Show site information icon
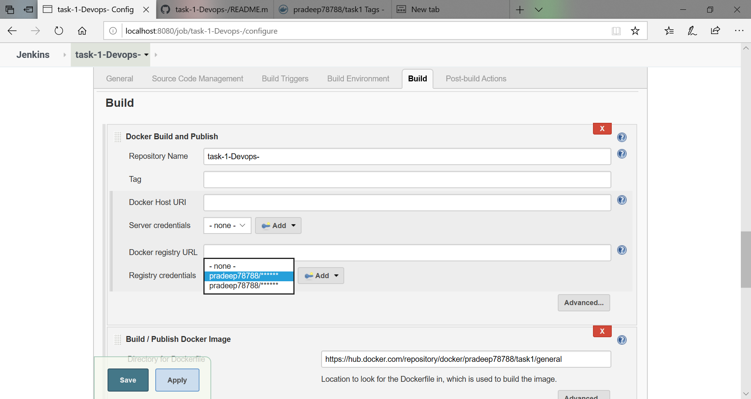The height and width of the screenshot is (399, 751). pyautogui.click(x=113, y=31)
